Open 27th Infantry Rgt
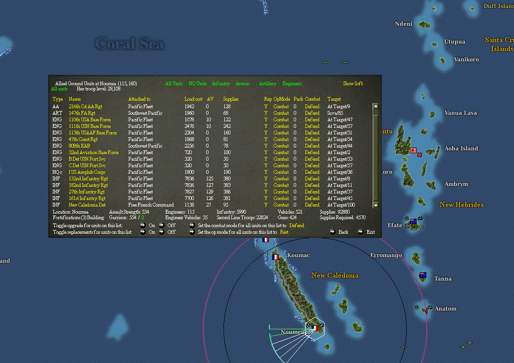 point(87,192)
